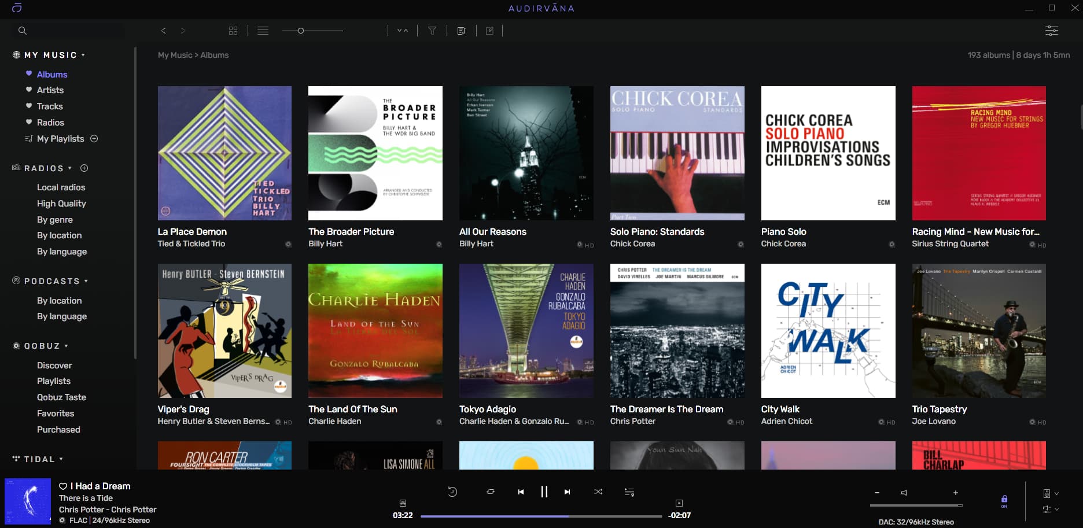
Task: Click the Billy Hart artist under All Our Reasons
Action: point(476,243)
